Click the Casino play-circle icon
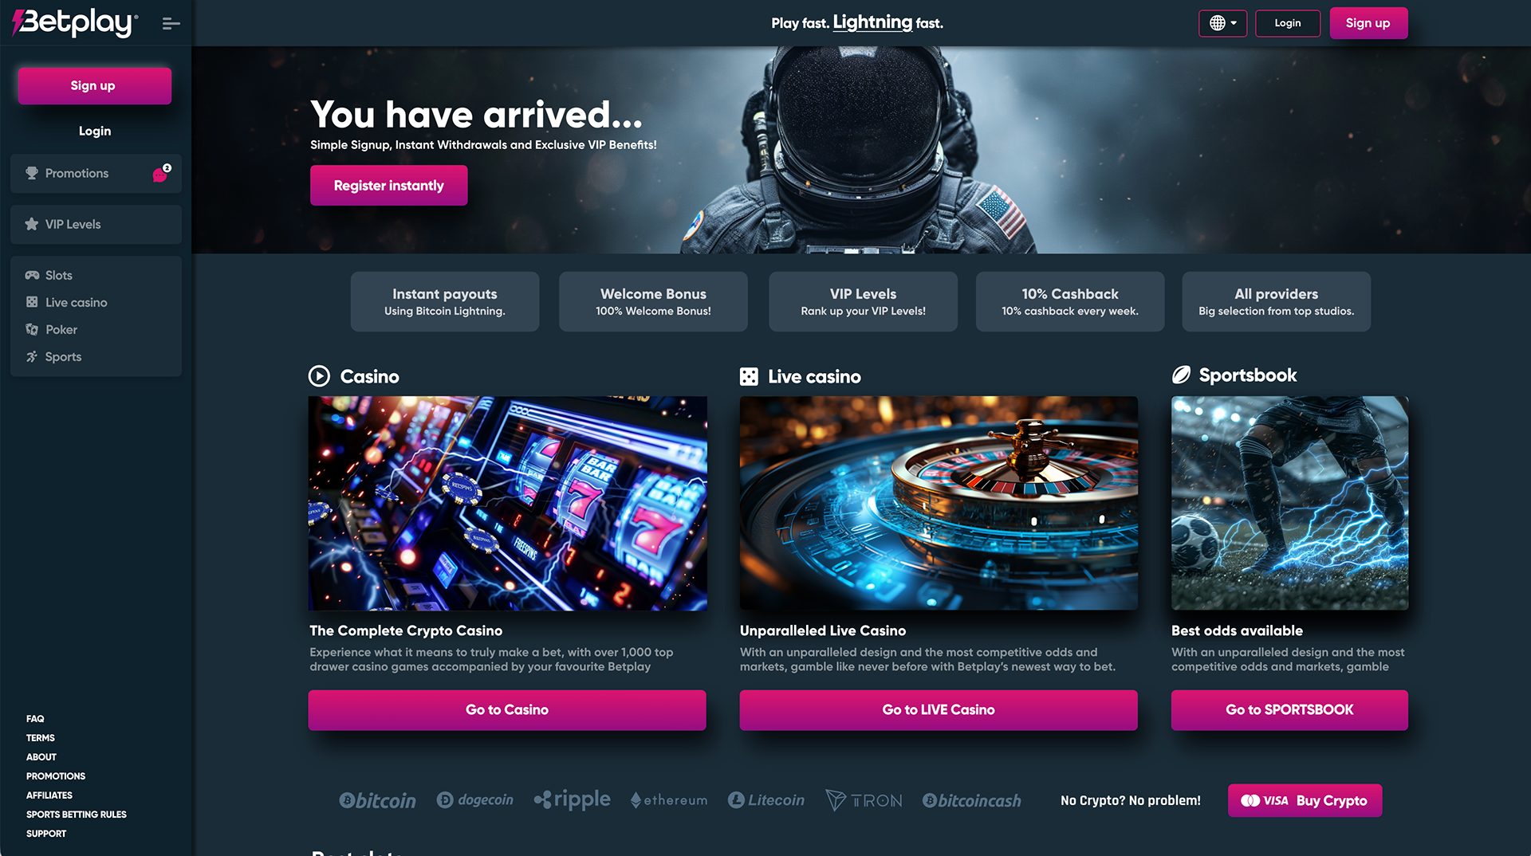The width and height of the screenshot is (1531, 856). (x=319, y=376)
